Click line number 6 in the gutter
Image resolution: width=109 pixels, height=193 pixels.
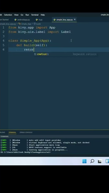click(3, 50)
